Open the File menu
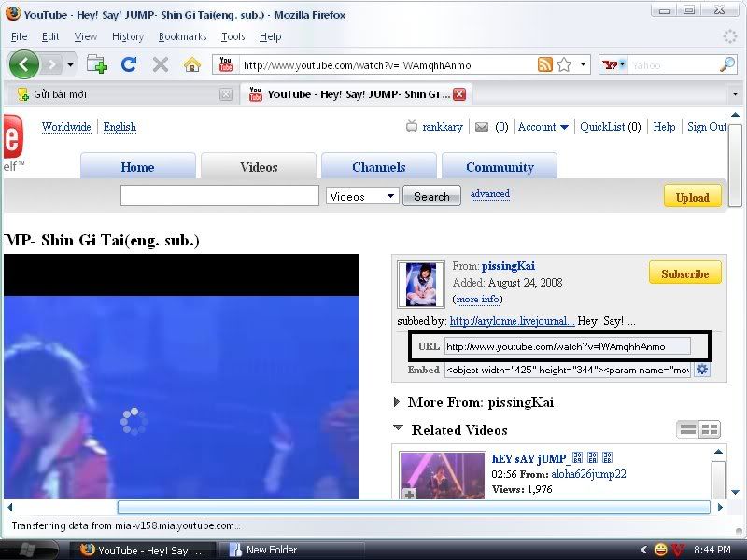 pyautogui.click(x=19, y=36)
